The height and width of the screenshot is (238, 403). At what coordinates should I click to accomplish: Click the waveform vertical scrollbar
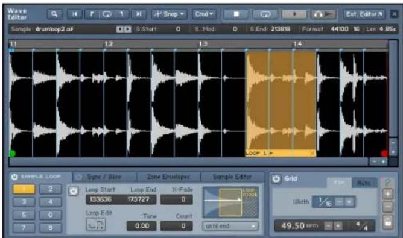pyautogui.click(x=393, y=89)
